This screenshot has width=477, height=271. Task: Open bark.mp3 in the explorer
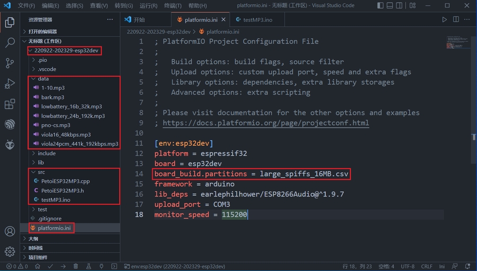[52, 97]
